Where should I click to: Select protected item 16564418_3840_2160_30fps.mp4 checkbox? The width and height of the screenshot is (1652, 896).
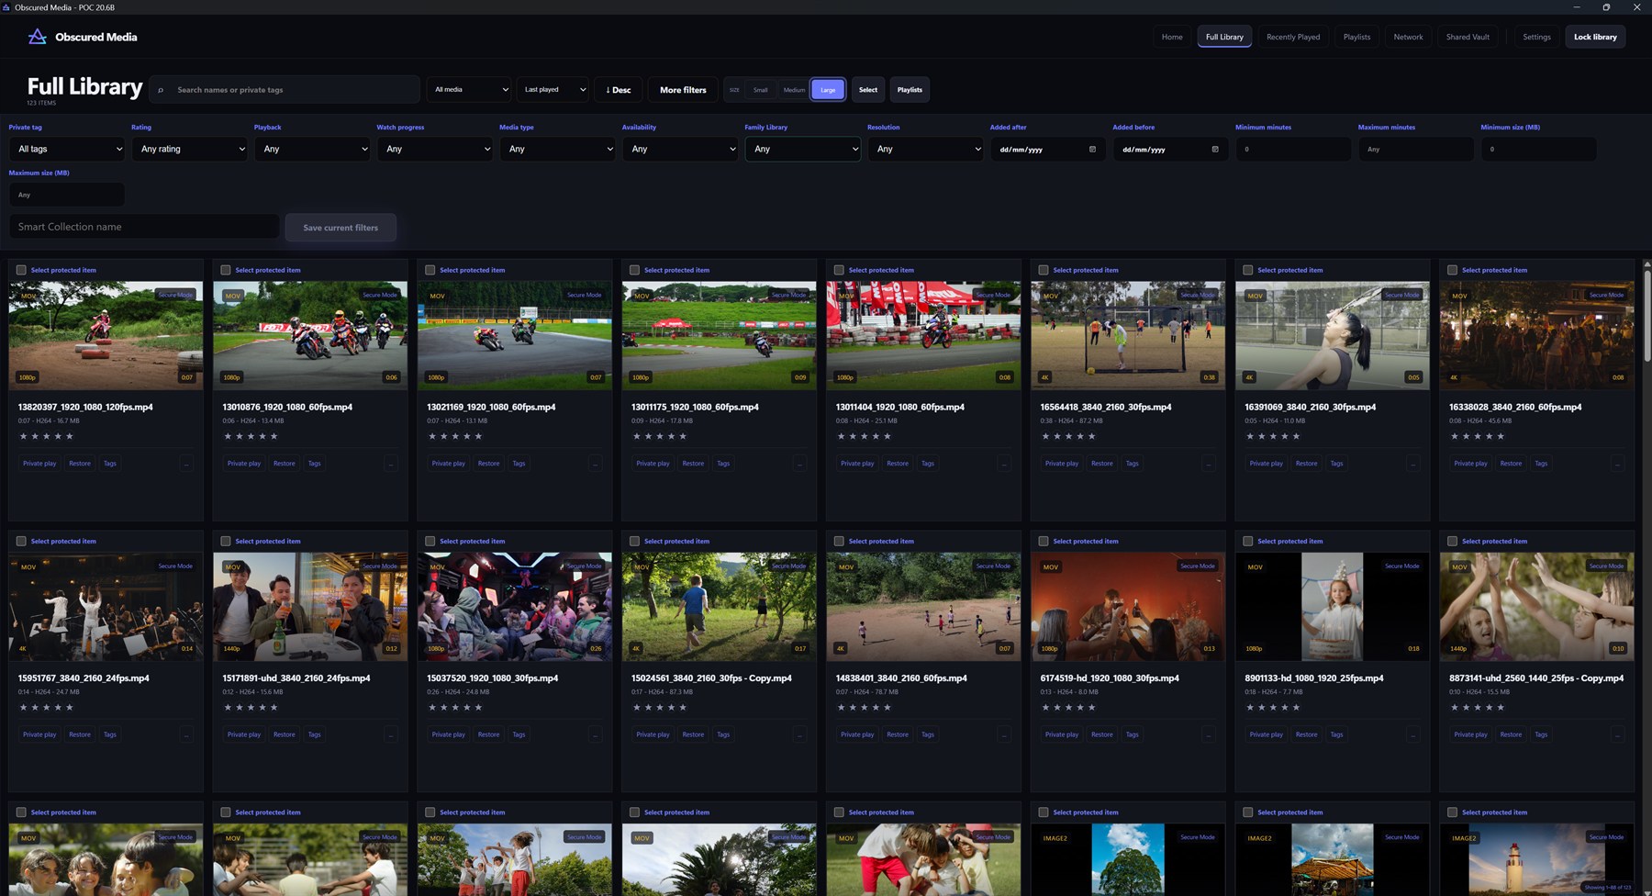pyautogui.click(x=1044, y=270)
